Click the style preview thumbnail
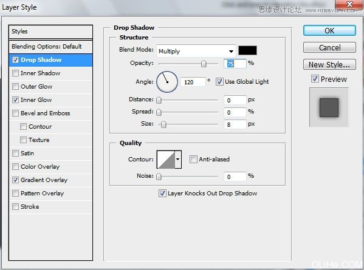The width and height of the screenshot is (364, 270). click(329, 107)
